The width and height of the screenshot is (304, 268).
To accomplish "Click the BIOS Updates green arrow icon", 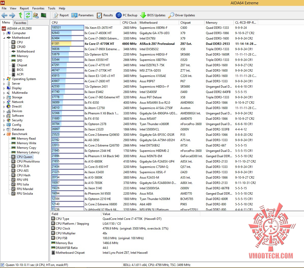I will tap(143, 15).
